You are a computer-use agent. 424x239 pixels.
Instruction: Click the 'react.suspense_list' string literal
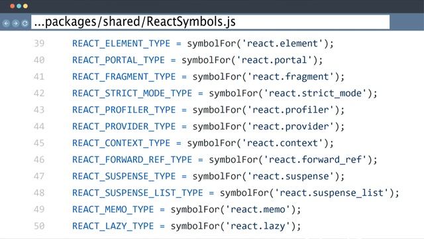(331, 193)
